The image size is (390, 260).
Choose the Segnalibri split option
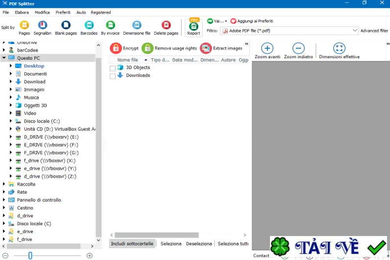pyautogui.click(x=43, y=25)
